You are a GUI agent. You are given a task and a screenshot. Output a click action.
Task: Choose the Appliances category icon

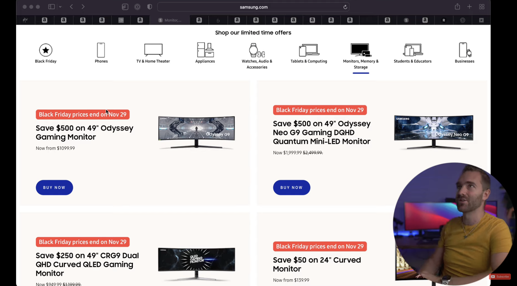point(205,50)
